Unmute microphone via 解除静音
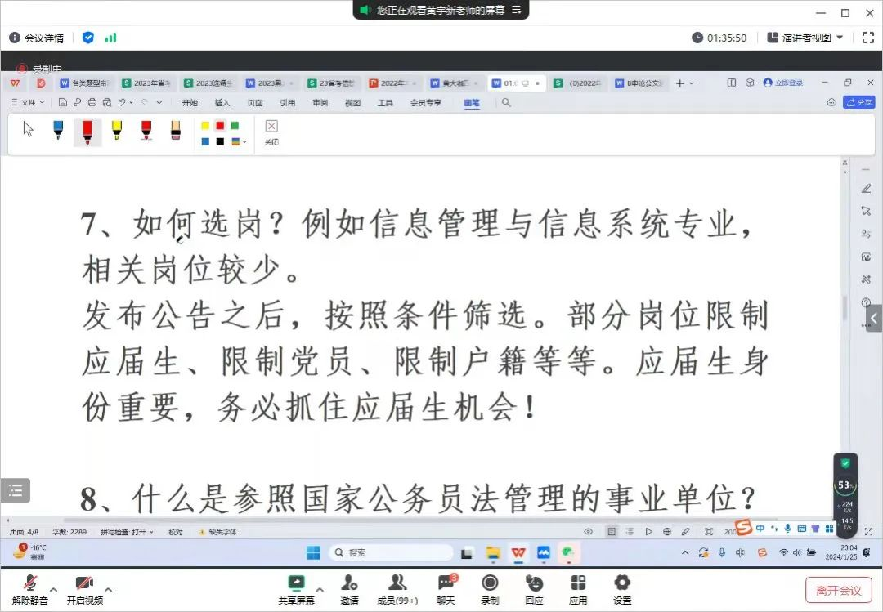This screenshot has height=612, width=883. click(x=30, y=589)
